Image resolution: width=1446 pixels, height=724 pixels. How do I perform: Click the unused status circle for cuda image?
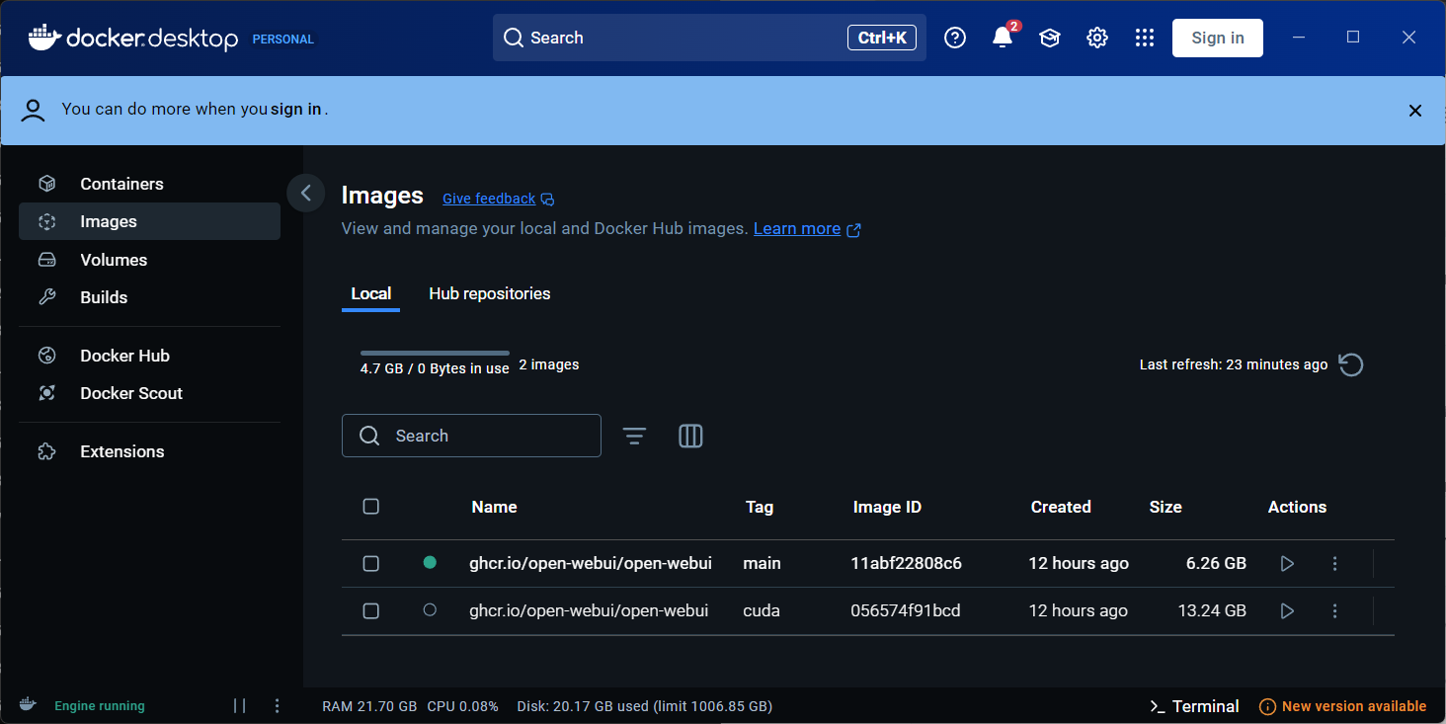click(430, 609)
